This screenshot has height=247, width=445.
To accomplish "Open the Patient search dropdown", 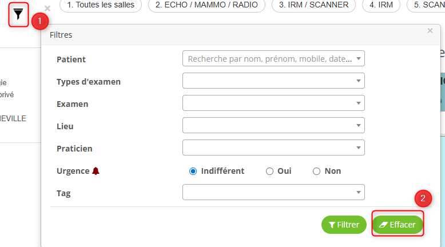I will pyautogui.click(x=358, y=59).
